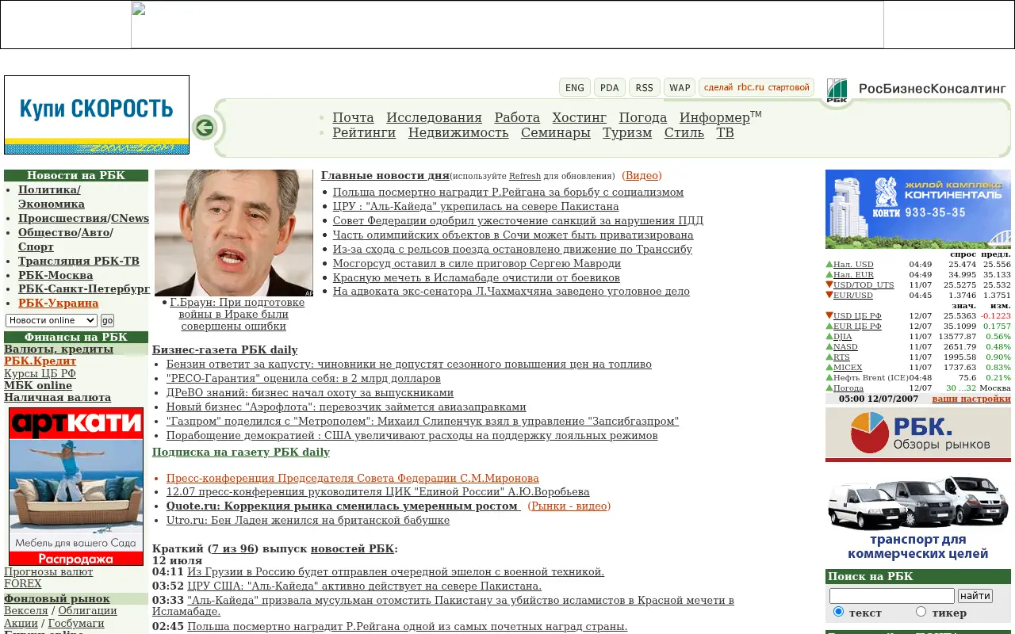Click the найти search button
The width and height of the screenshot is (1015, 634).
coord(975,595)
